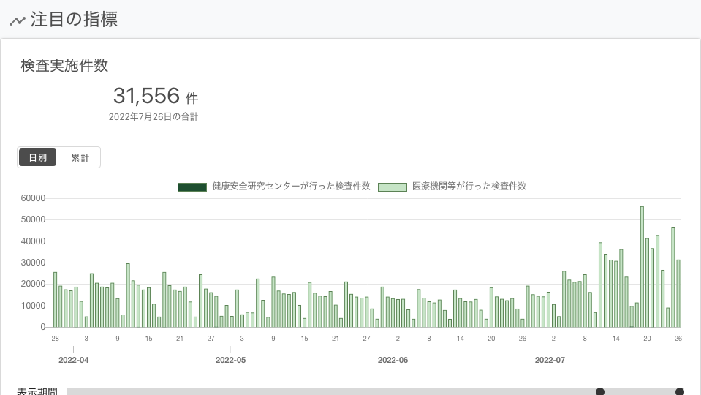Click the last bar for July 26

(678, 293)
